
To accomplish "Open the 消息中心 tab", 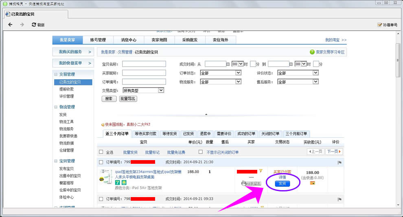I will coord(129,40).
